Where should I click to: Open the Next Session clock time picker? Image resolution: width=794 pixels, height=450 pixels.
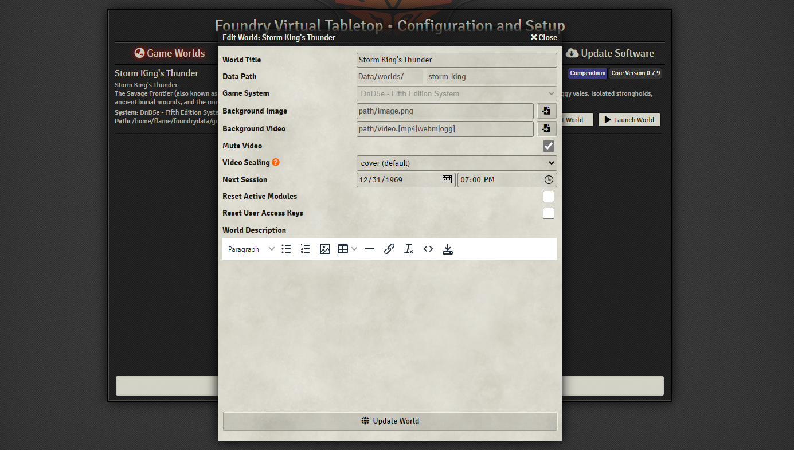(x=549, y=179)
